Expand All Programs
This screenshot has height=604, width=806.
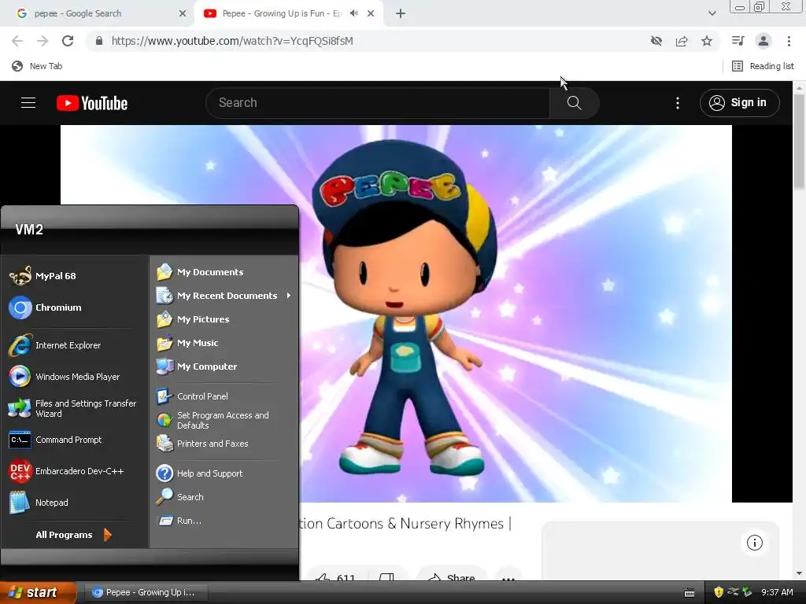point(73,535)
